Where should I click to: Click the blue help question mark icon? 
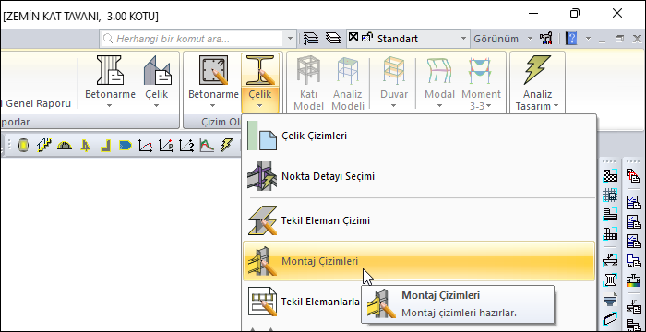click(571, 39)
